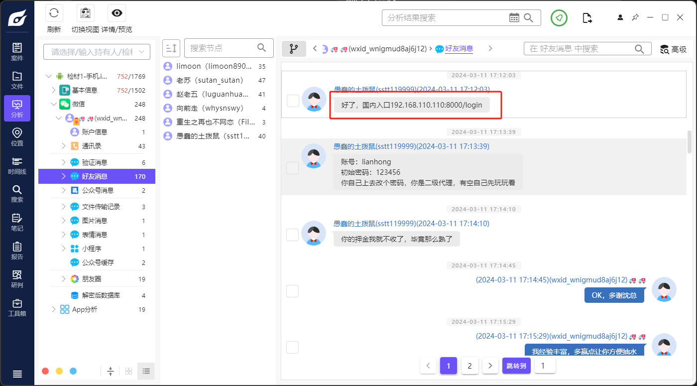Click the branch graph icon button
Viewport: 697px width, 386px height.
pyautogui.click(x=294, y=49)
